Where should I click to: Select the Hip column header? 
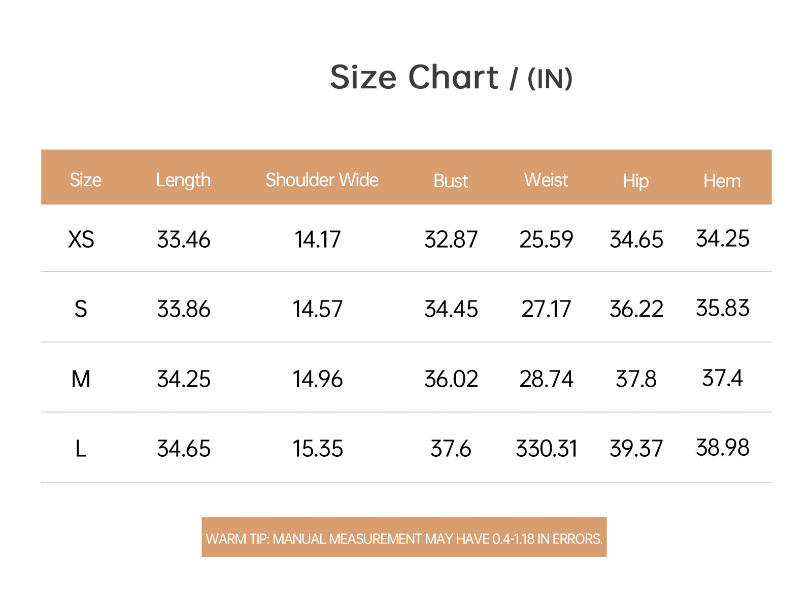[x=636, y=181]
